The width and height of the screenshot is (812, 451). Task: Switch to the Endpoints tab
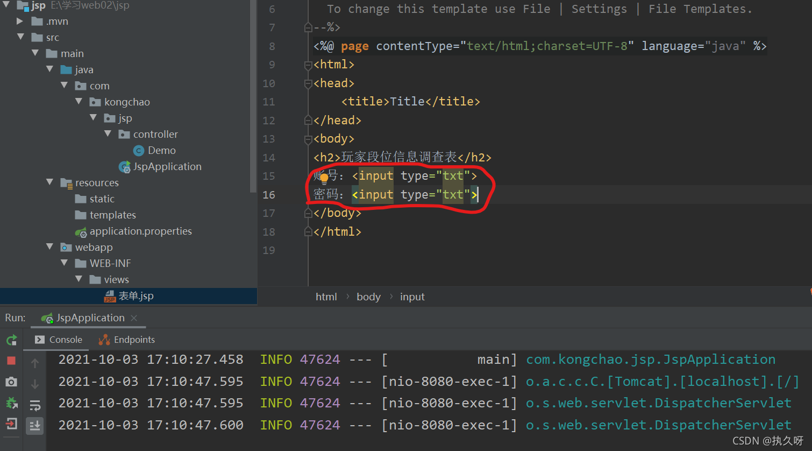coord(127,340)
